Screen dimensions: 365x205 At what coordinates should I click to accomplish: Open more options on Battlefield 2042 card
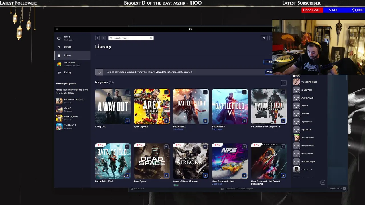pyautogui.click(x=127, y=147)
